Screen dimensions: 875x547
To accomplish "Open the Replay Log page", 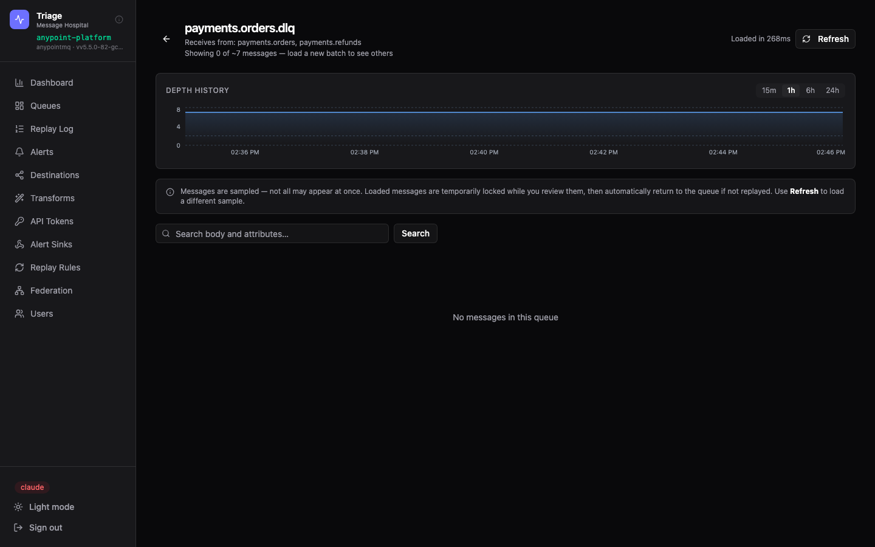I will pos(67,129).
